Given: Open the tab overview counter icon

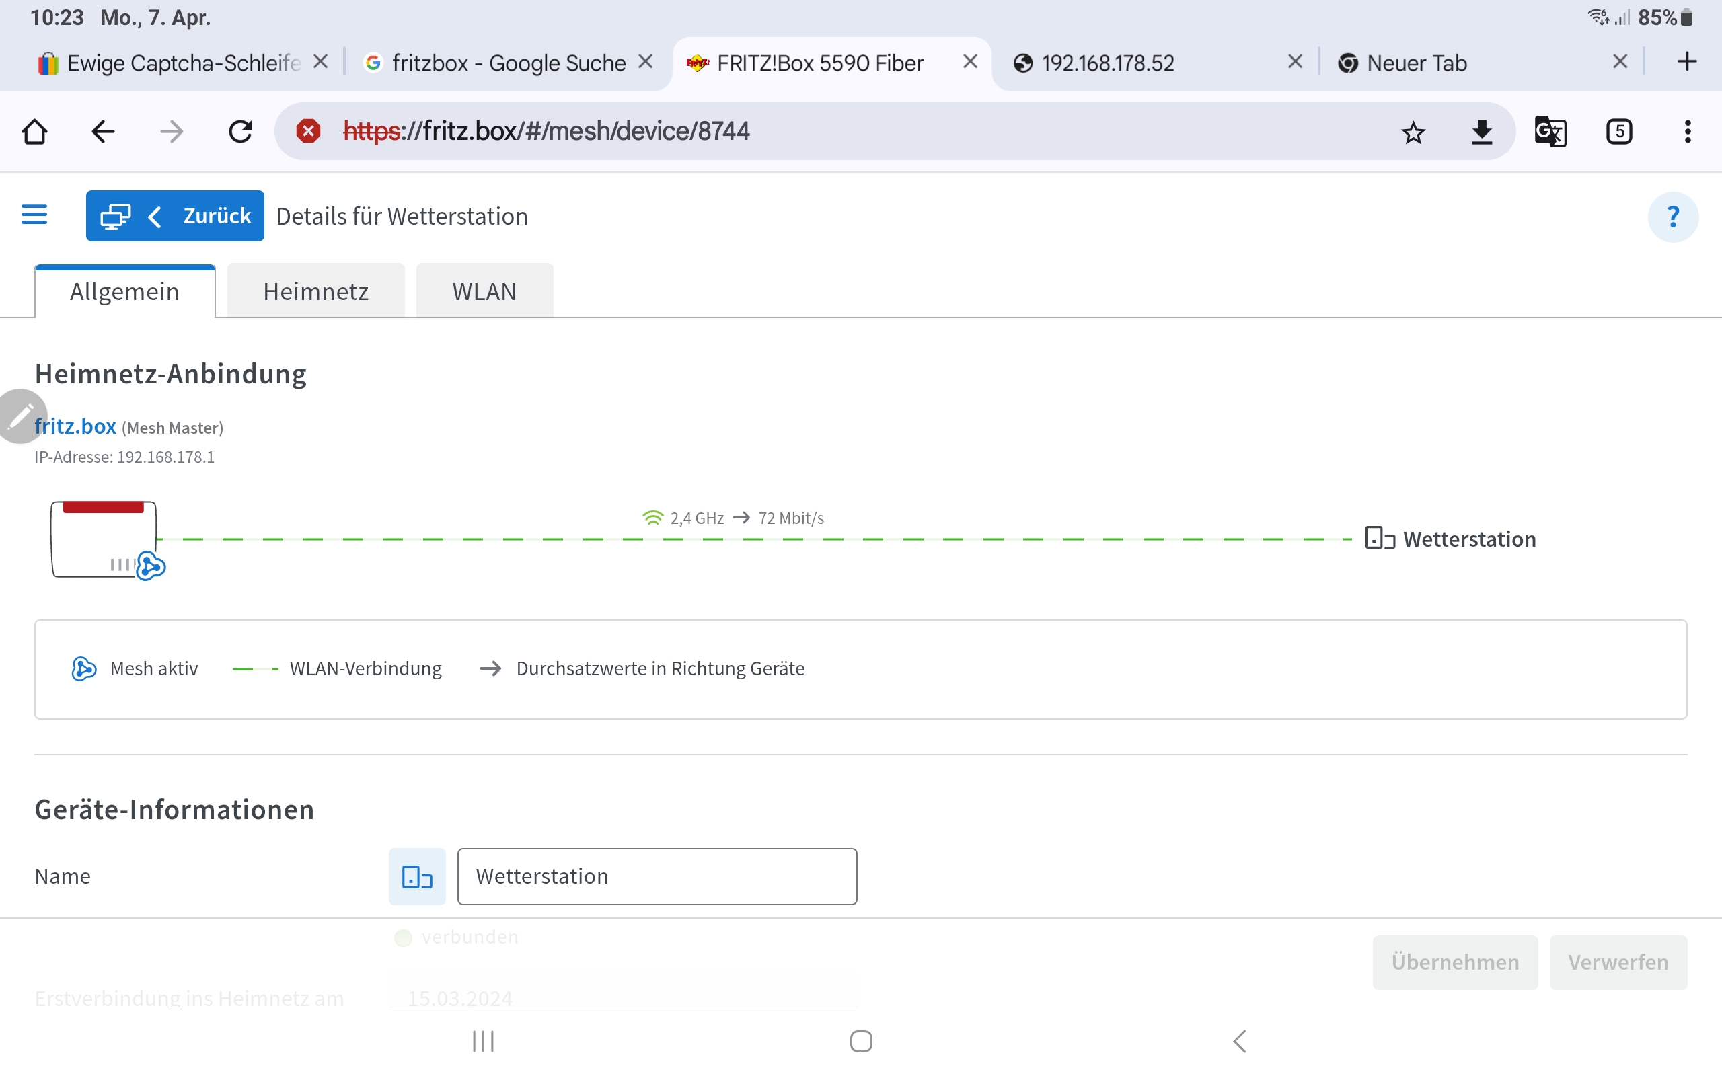Looking at the screenshot, I should point(1619,132).
